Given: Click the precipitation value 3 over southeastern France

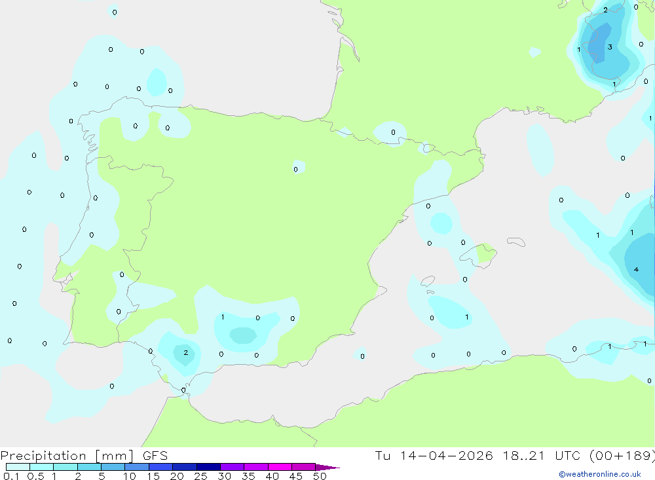Looking at the screenshot, I should 610,46.
